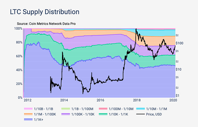Click the 1/10K - 1/1K green legend swatch
The width and height of the screenshot is (198, 127).
103,114
